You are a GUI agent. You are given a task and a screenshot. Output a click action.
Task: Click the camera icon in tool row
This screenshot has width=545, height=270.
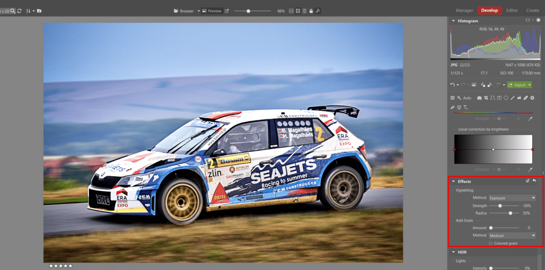click(x=480, y=98)
